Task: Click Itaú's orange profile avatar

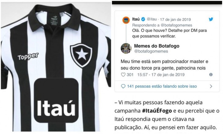Action: click(126, 20)
